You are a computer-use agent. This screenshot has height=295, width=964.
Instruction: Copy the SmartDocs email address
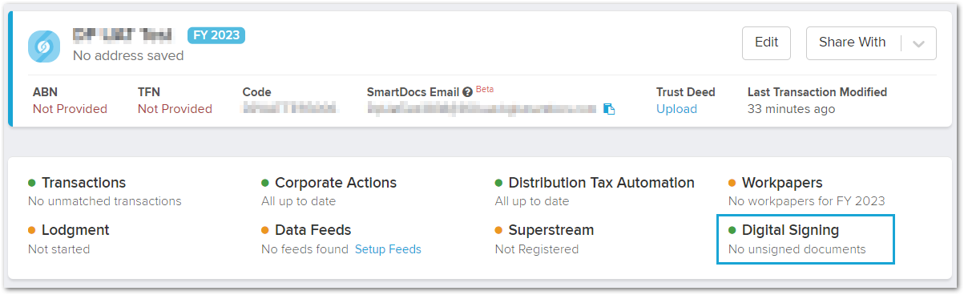click(609, 109)
